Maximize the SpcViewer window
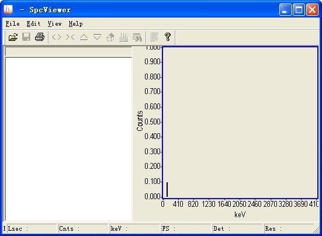Screen dimensions: 322x236 (299, 10)
